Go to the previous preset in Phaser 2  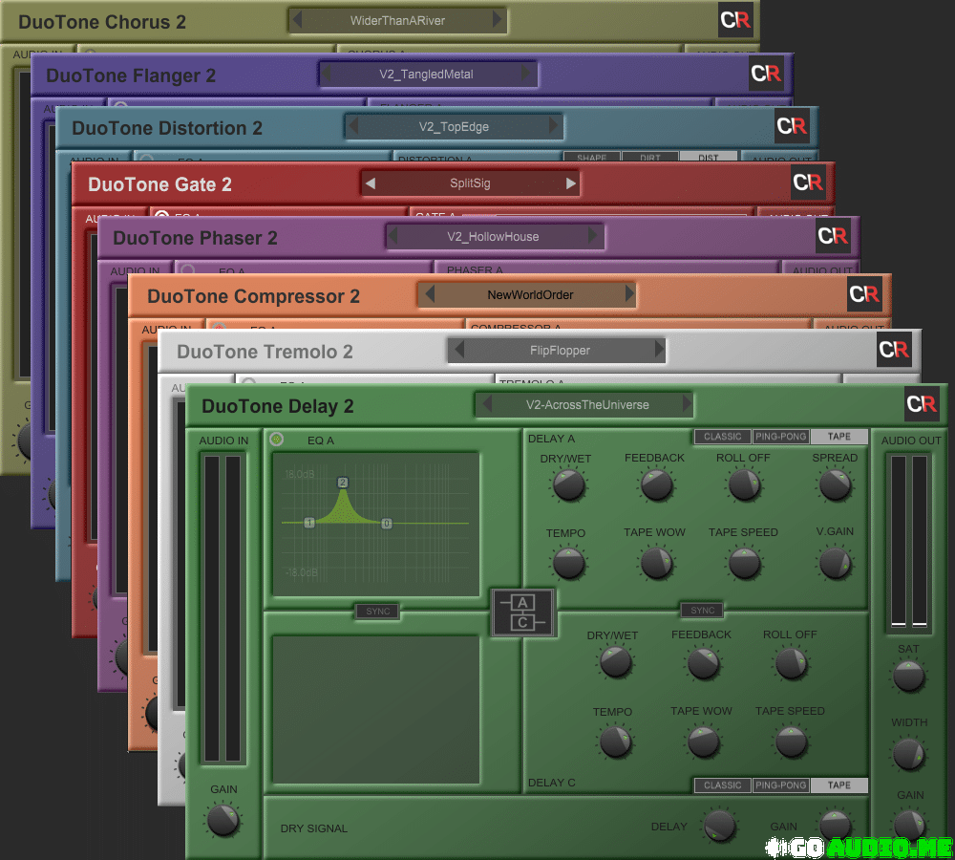coord(393,236)
